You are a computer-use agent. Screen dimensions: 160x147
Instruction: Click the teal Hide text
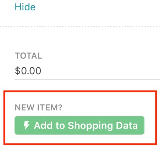point(25,7)
